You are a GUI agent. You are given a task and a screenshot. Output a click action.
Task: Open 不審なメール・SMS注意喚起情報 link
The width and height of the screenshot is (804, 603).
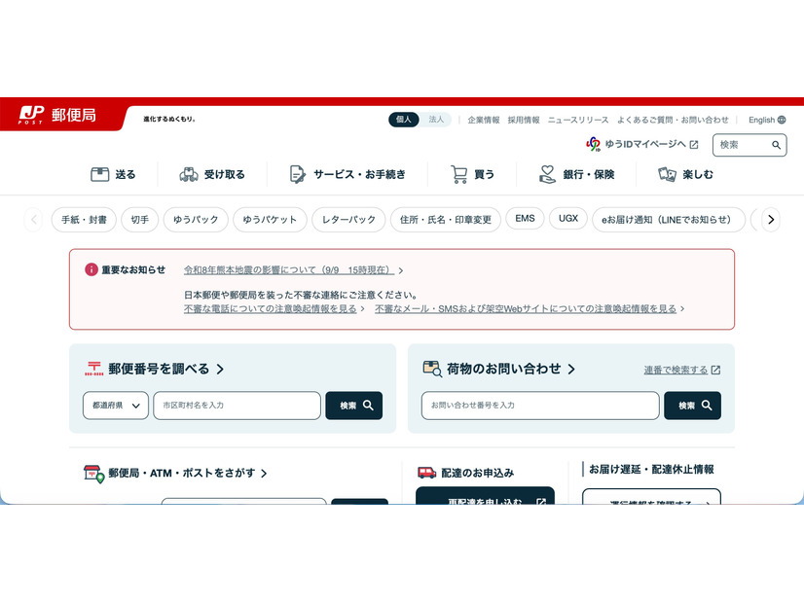tap(526, 309)
